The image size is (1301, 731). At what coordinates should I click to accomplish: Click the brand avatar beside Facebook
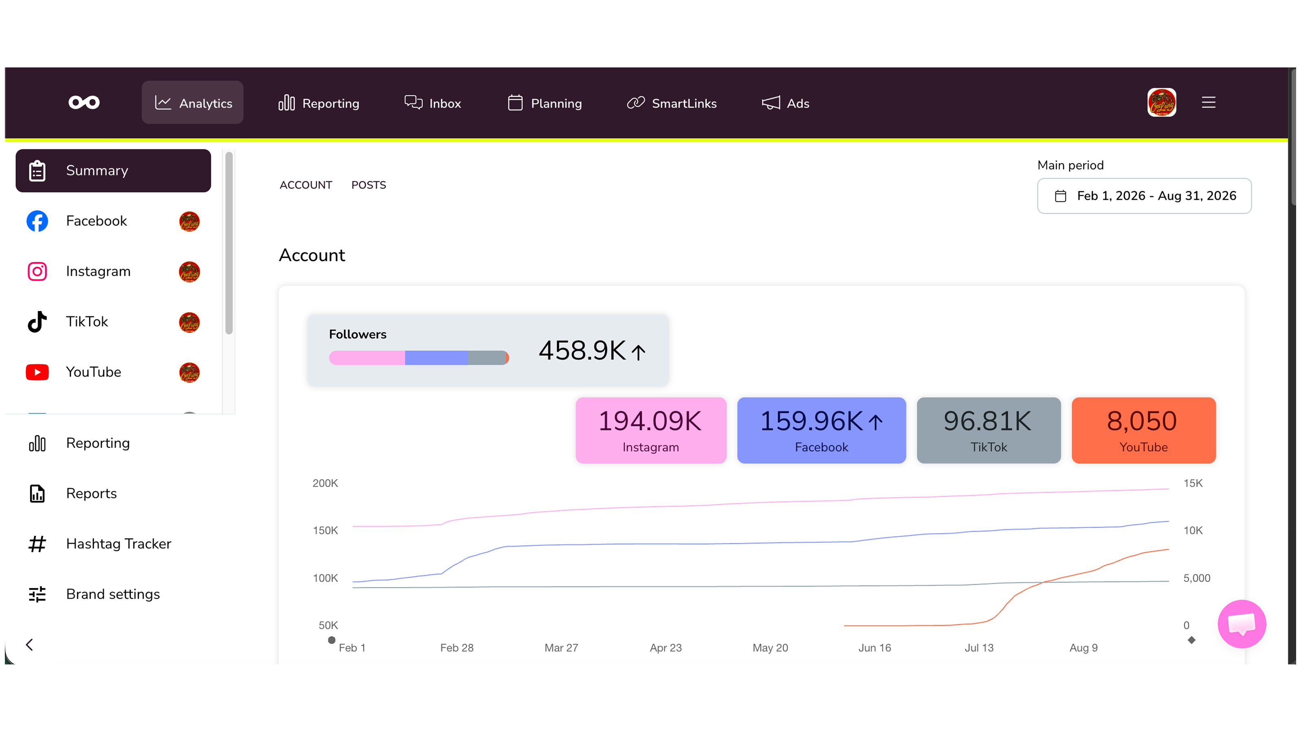(x=189, y=221)
